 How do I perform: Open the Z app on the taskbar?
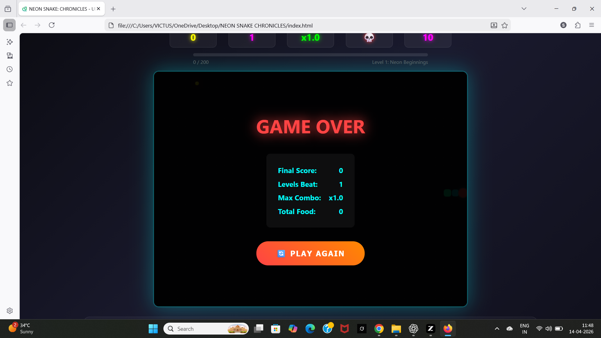click(431, 329)
